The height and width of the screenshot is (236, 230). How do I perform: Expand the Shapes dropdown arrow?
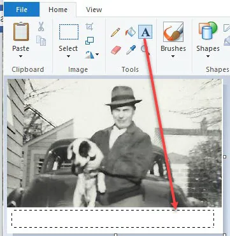208,57
